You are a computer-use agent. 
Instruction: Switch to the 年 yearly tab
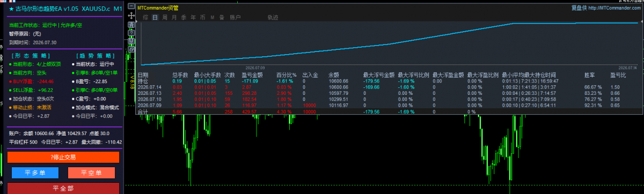point(193,17)
